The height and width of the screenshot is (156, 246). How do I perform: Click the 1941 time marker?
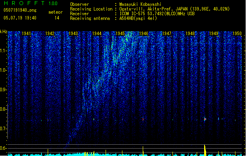26,34
